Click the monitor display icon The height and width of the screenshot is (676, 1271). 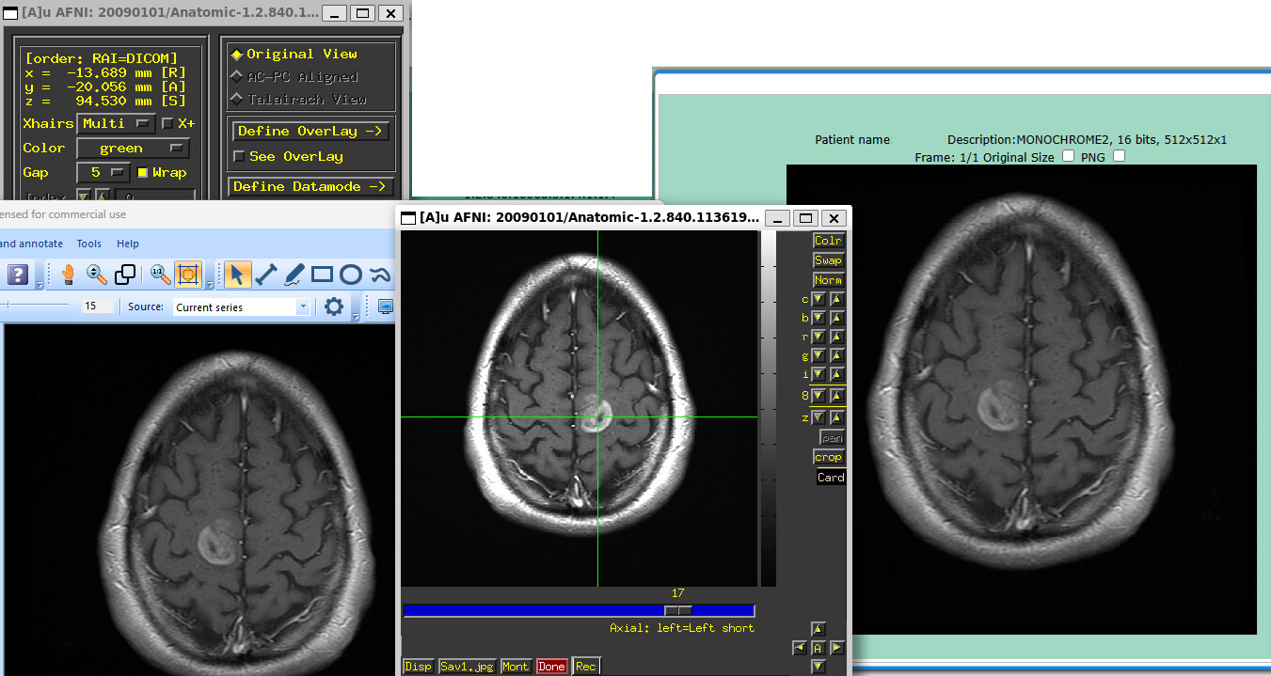pyautogui.click(x=386, y=307)
